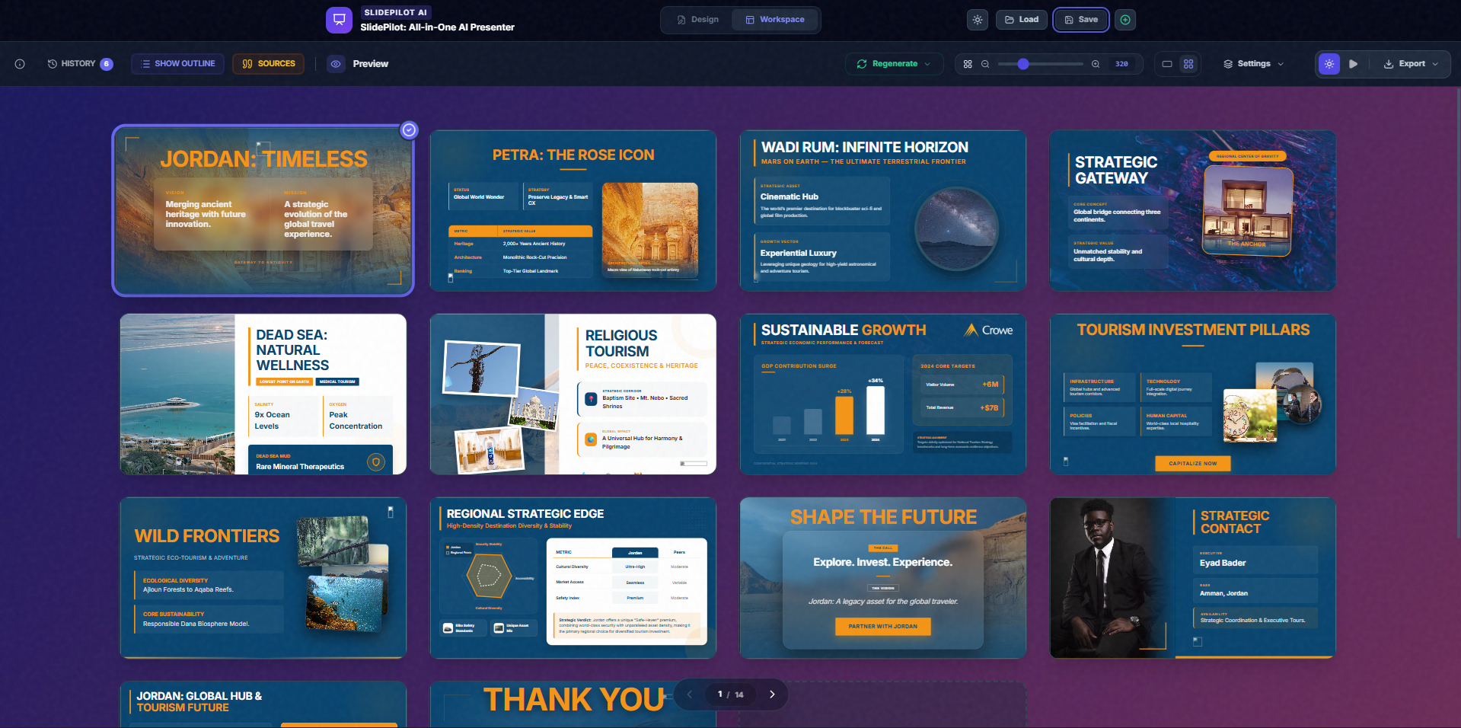This screenshot has width=1461, height=728.
Task: Select the WADI RUM: INFINITE HORIZON slide
Action: [883, 210]
